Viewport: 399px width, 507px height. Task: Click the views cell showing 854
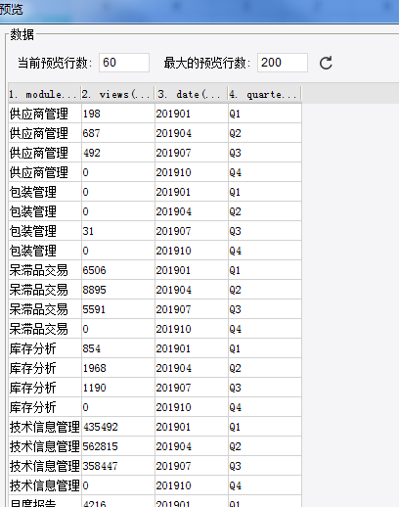(118, 348)
